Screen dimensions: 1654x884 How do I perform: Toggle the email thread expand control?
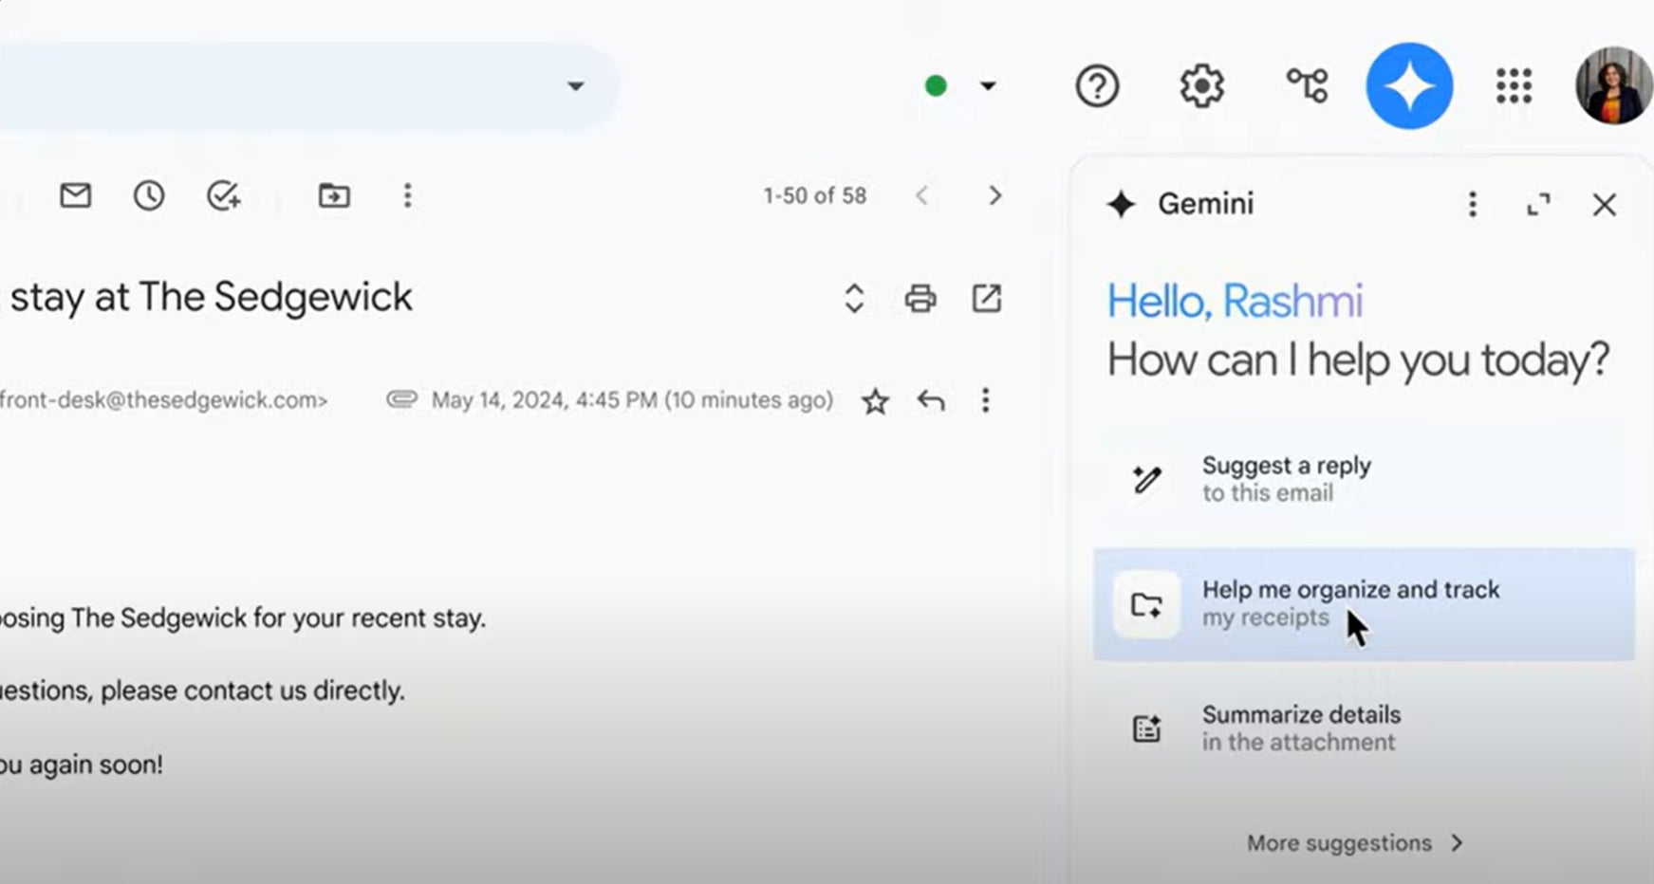coord(853,298)
